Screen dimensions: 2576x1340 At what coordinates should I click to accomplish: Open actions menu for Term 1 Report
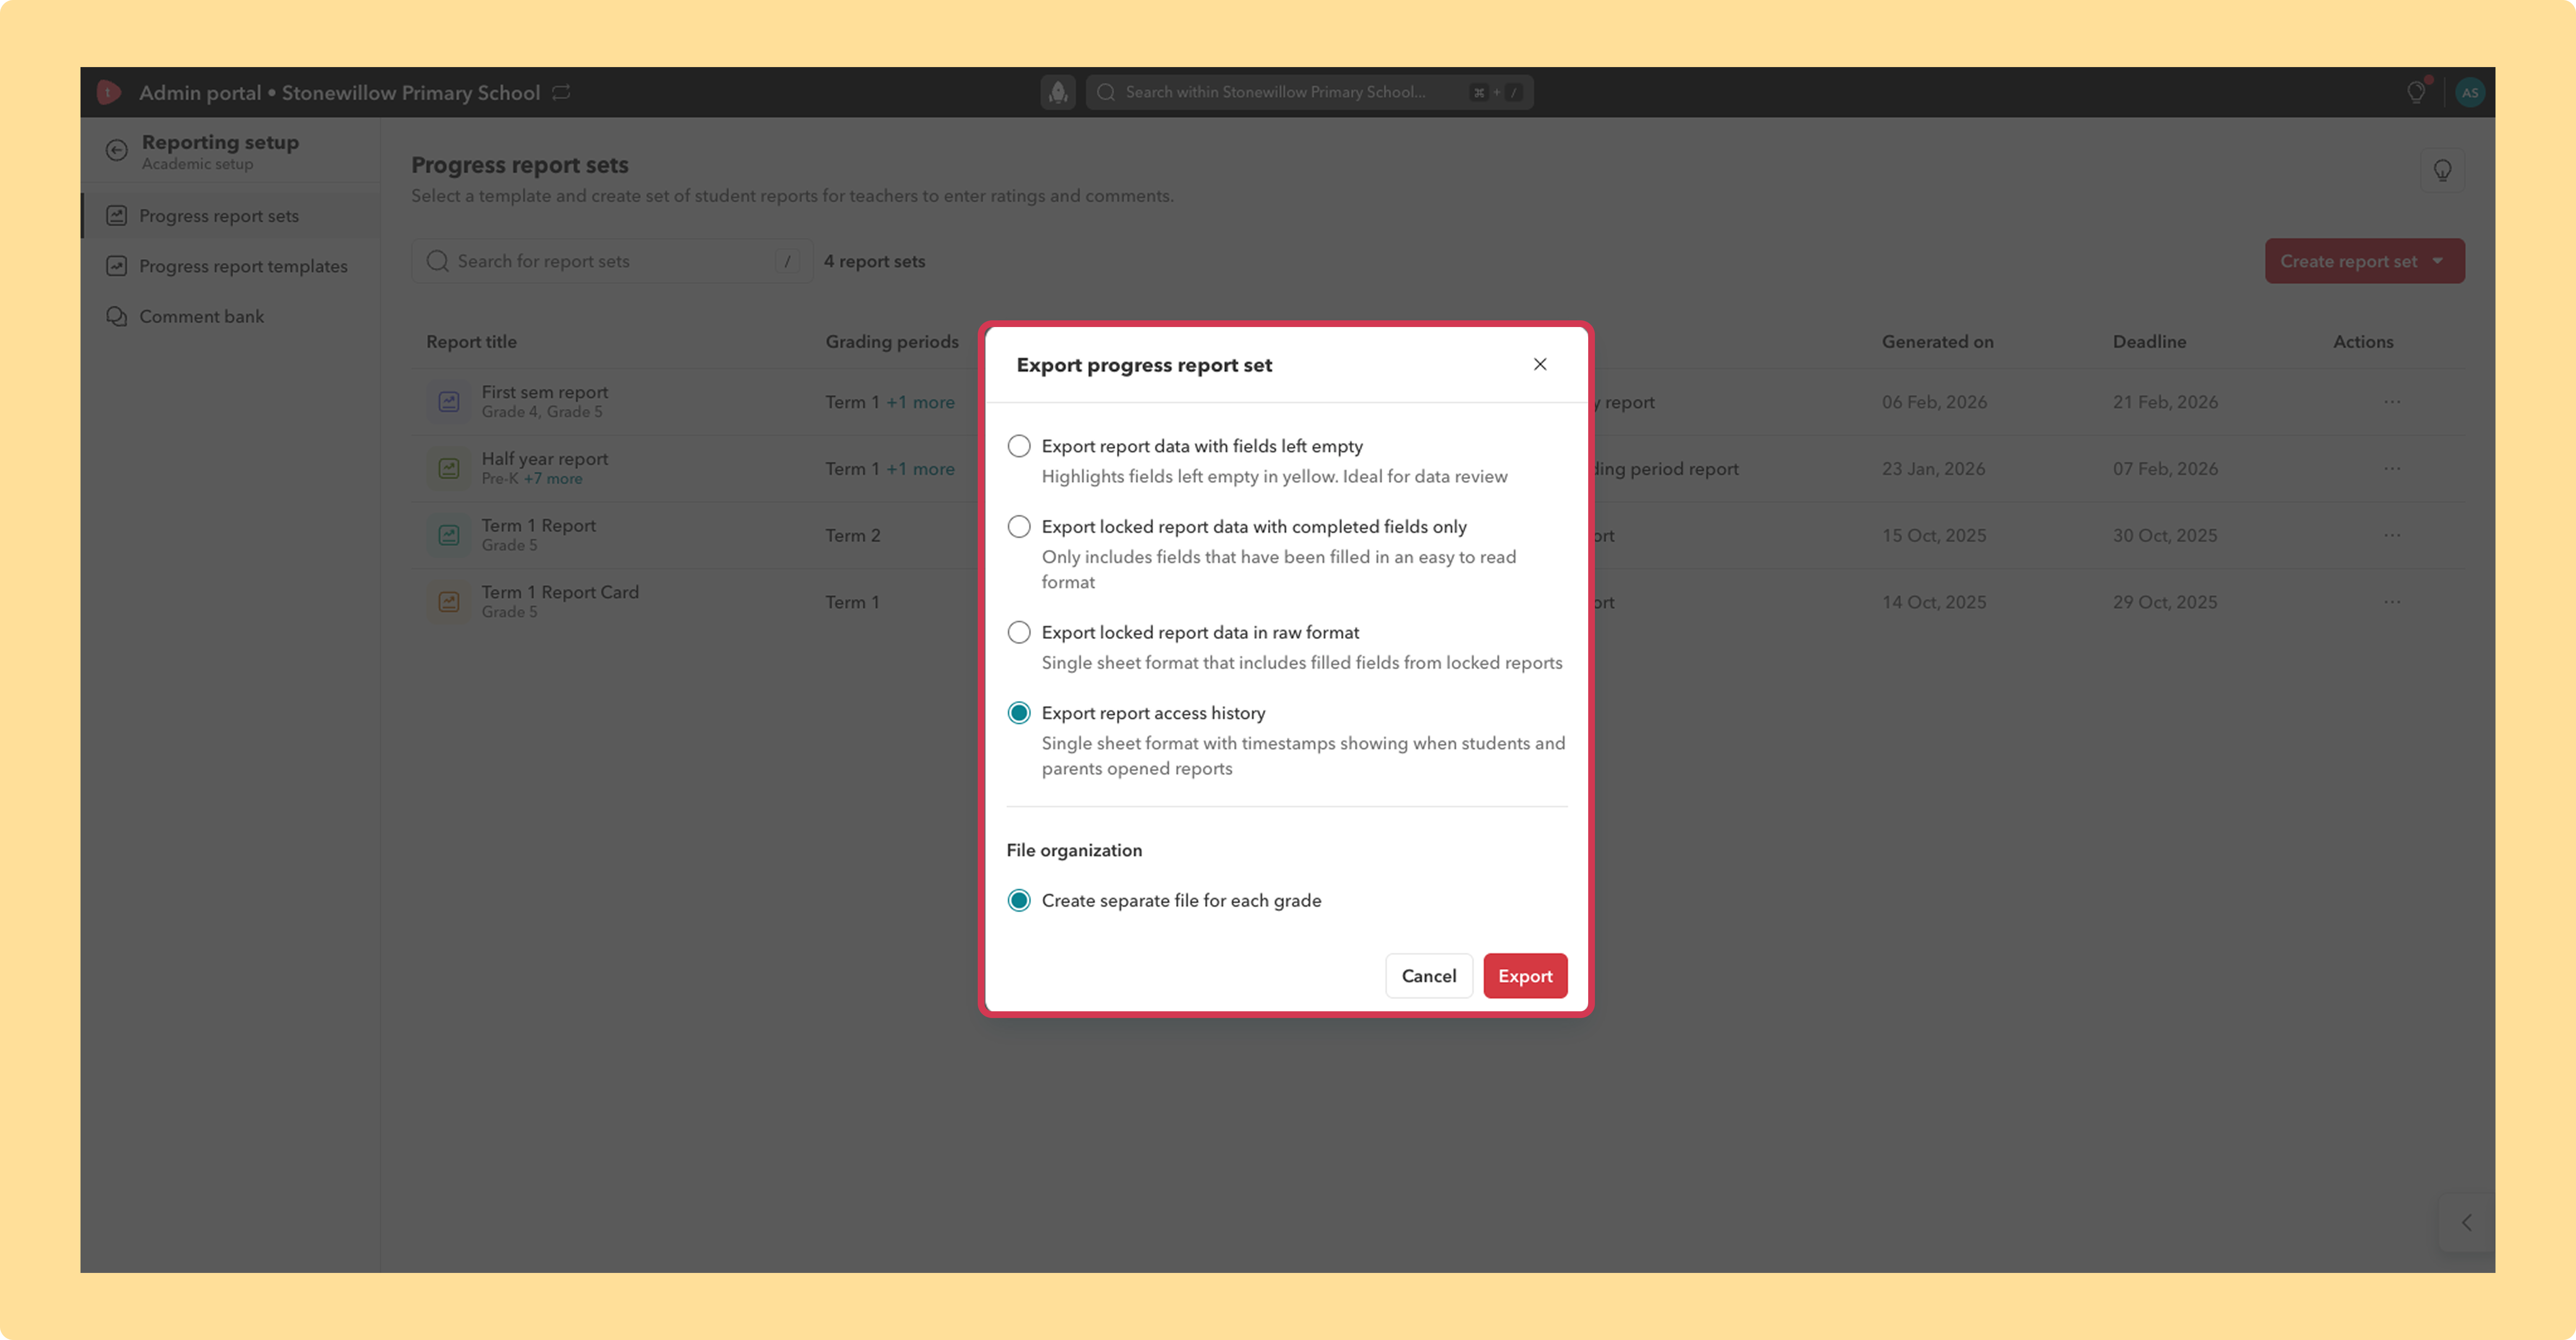[x=2392, y=535]
